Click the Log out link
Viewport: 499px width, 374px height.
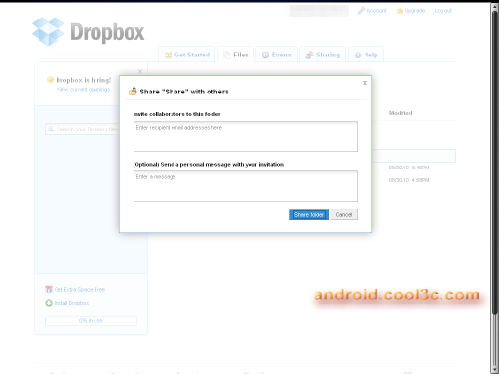(x=442, y=11)
